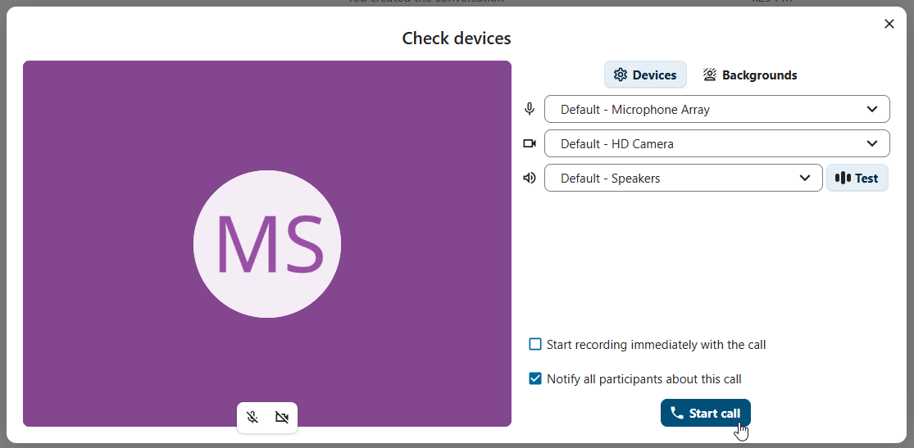This screenshot has width=914, height=448.
Task: Select the Devices tab
Action: pyautogui.click(x=645, y=75)
